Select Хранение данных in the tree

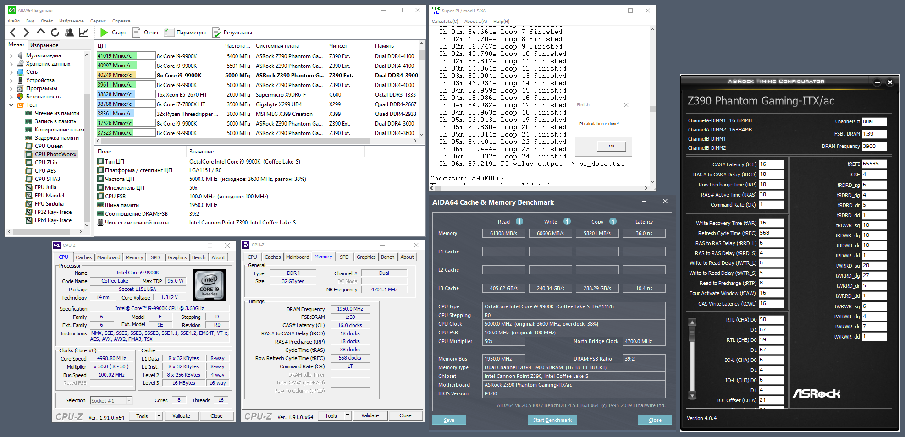pos(48,64)
